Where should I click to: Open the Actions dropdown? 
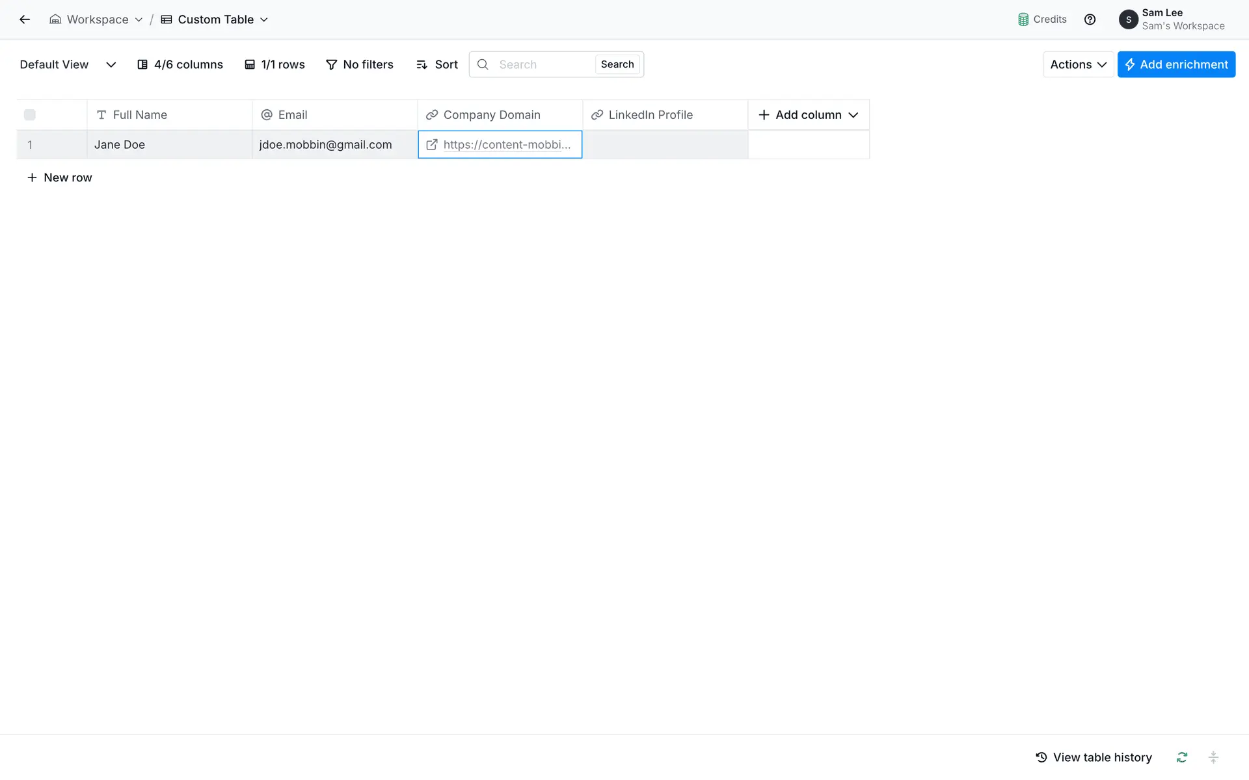pos(1078,64)
